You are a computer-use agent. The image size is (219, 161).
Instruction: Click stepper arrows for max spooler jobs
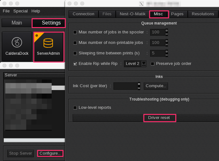pyautogui.click(x=166, y=32)
